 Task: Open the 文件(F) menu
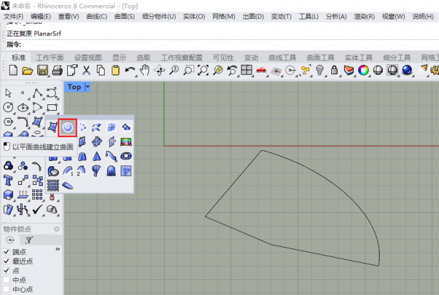pyautogui.click(x=14, y=17)
